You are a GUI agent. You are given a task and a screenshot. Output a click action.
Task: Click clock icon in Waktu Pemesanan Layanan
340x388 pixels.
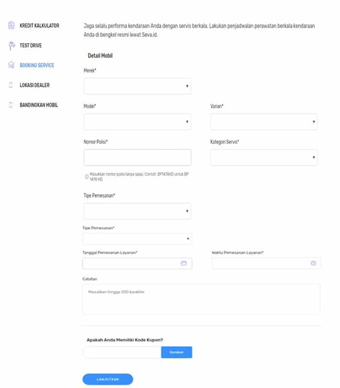coord(313,263)
